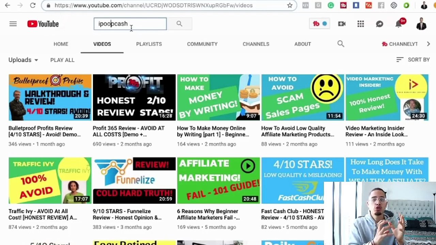Open Traffic Ivy AVOID At All Cost title
Image resolution: width=436 pixels, height=245 pixels.
coord(43,214)
